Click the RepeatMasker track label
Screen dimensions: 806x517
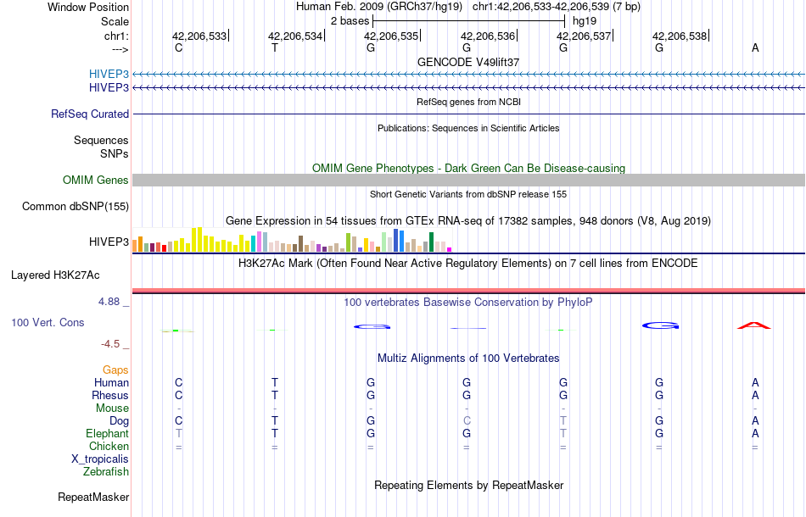click(x=93, y=497)
